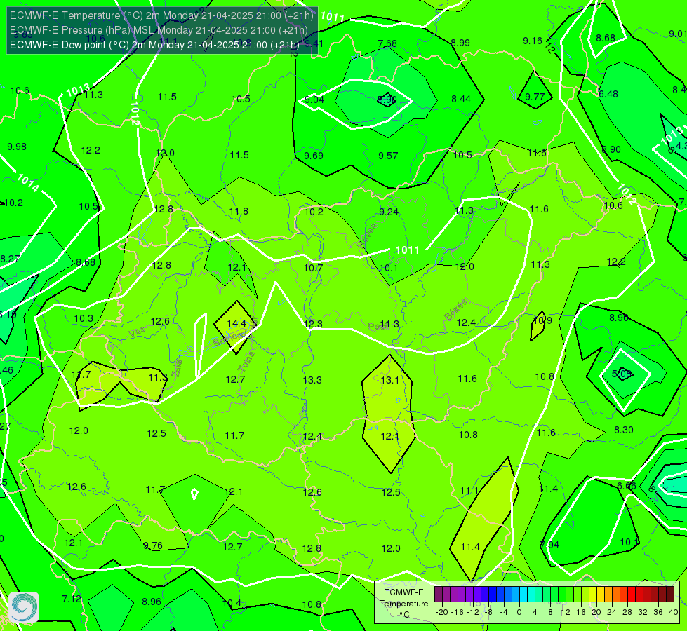Image resolution: width=687 pixels, height=631 pixels.
Task: Click the 9.04 temperature value
Action: click(314, 100)
